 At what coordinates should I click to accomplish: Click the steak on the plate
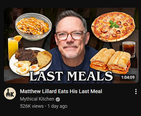(x=27, y=55)
